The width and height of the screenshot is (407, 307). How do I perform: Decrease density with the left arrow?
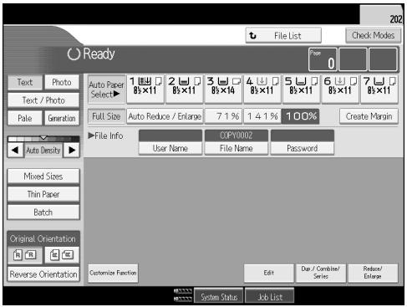(x=15, y=151)
